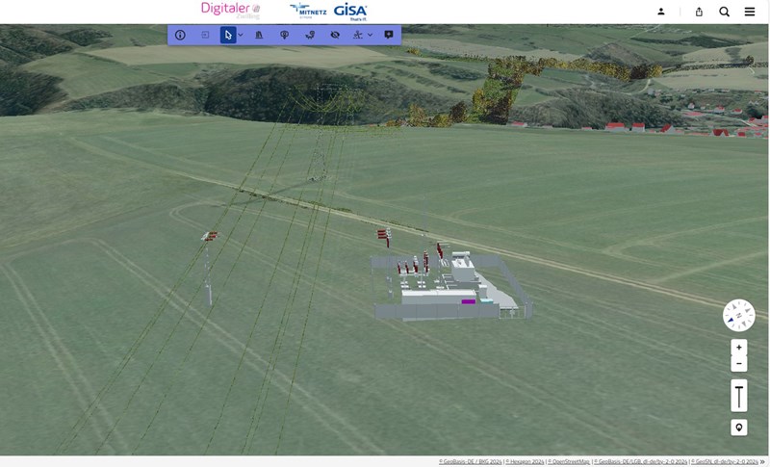Click the login door icon in the toolbar

[205, 35]
